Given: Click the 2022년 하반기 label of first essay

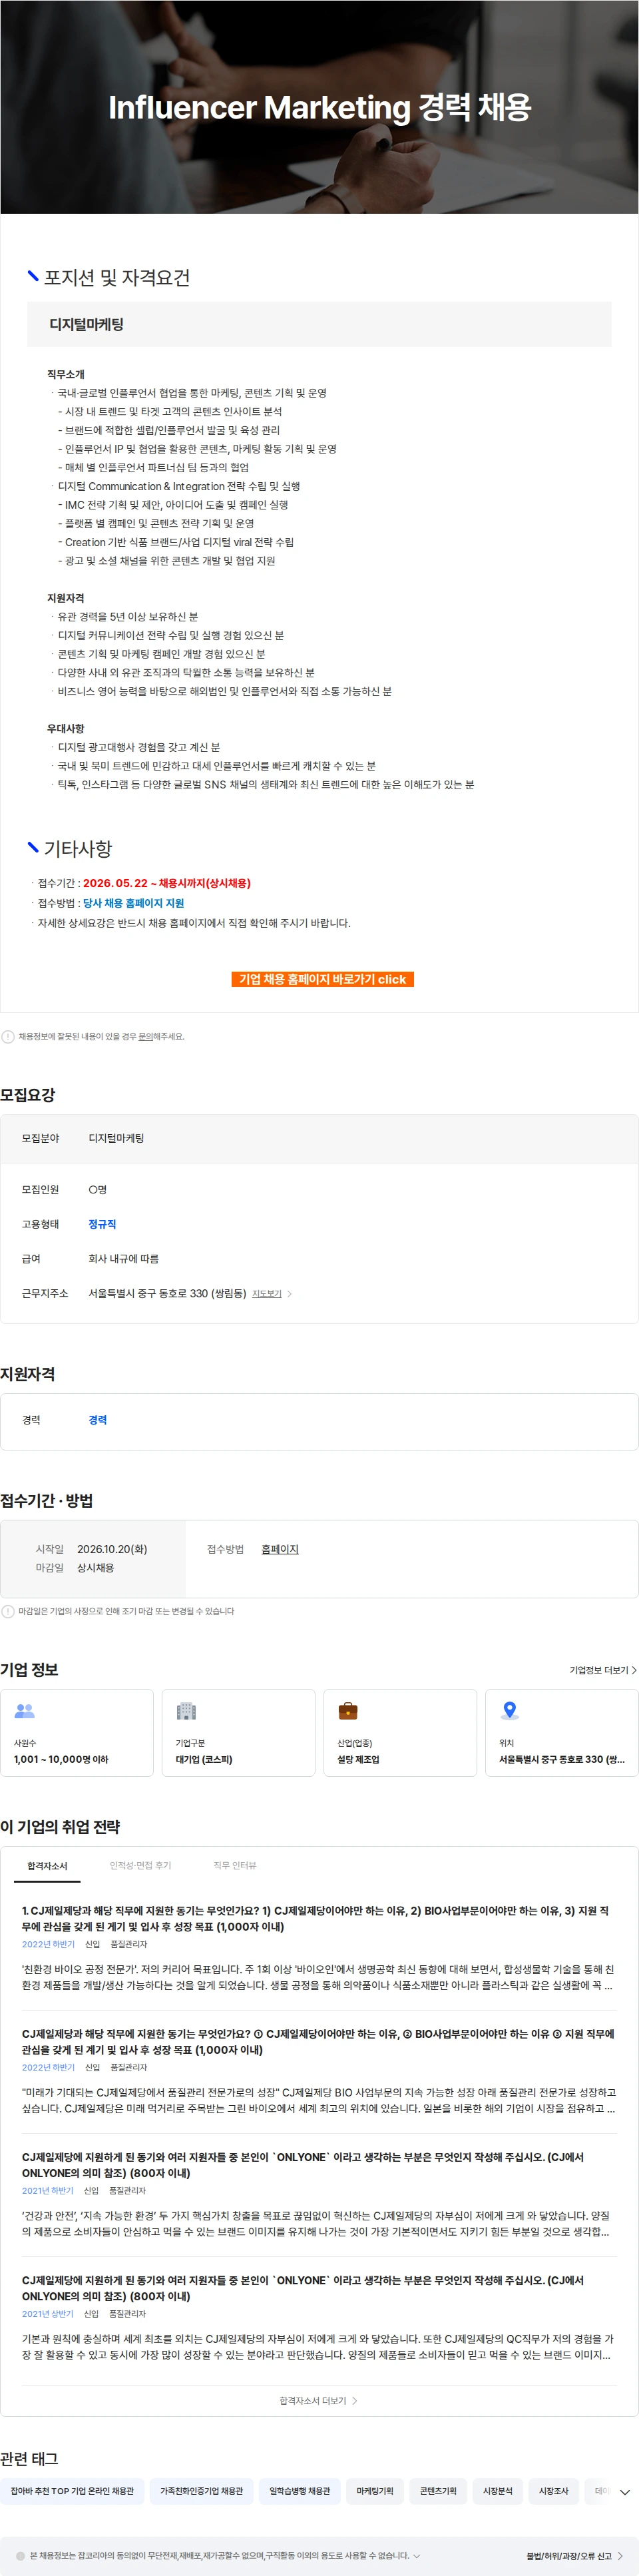Looking at the screenshot, I should pyautogui.click(x=48, y=1945).
